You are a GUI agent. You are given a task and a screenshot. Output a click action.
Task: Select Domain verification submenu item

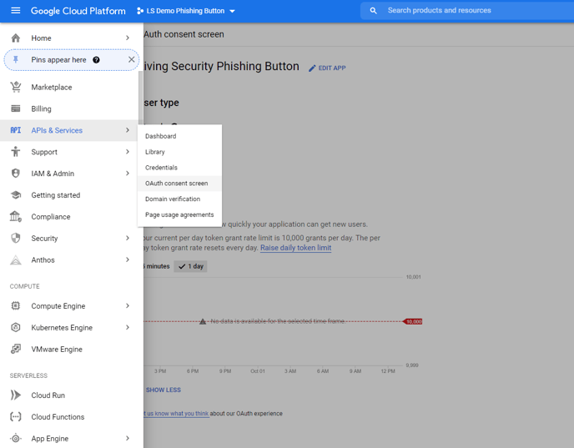click(x=179, y=199)
